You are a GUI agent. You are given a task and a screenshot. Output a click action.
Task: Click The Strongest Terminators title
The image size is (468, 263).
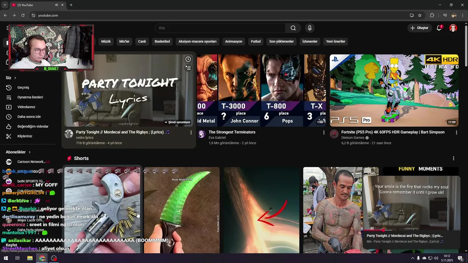(x=232, y=132)
